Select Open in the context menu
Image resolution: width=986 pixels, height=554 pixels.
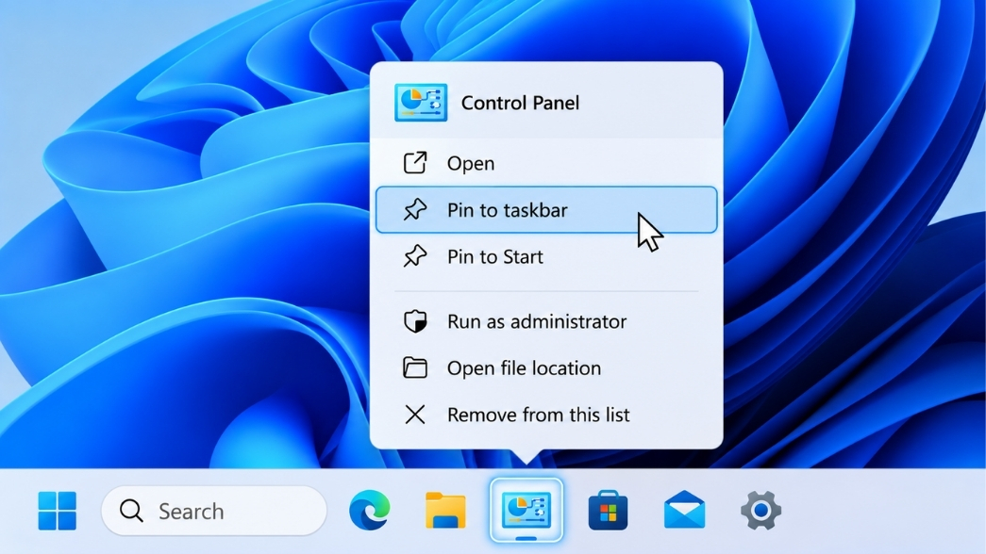[545, 163]
